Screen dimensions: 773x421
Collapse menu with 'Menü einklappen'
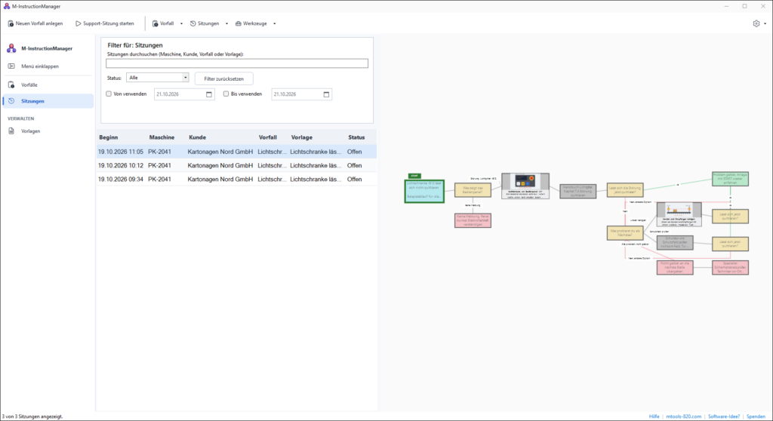48,66
